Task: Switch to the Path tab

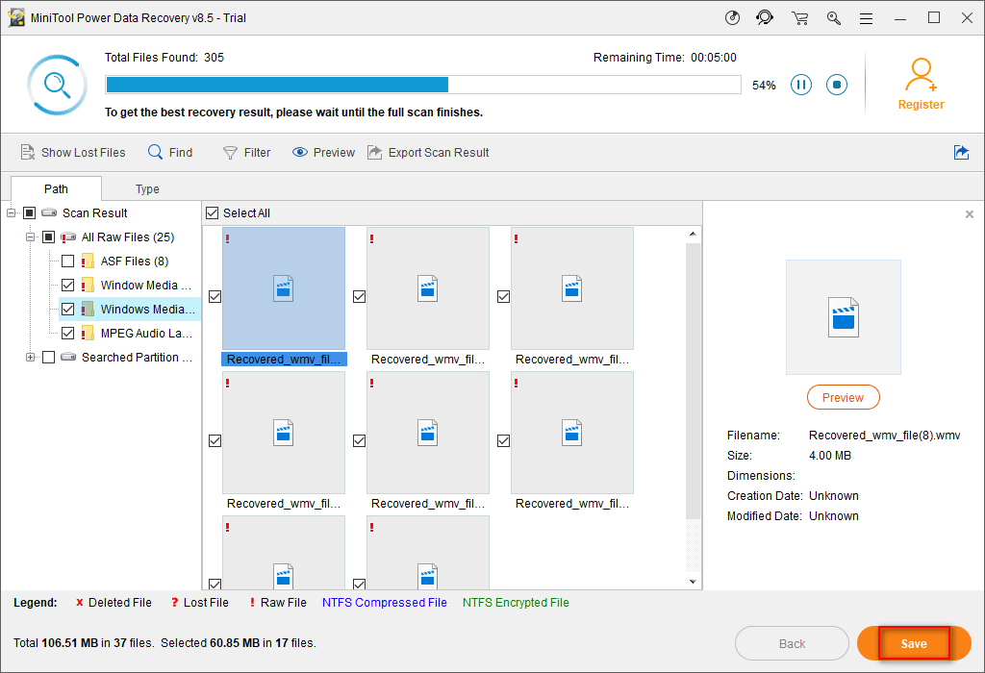Action: [56, 189]
